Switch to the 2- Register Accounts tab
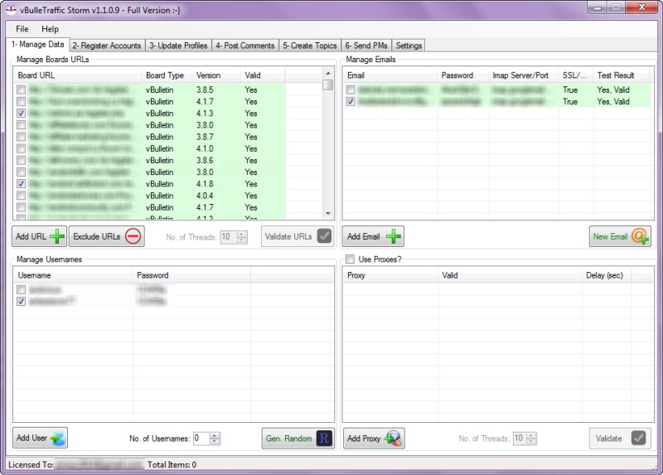Viewport: 663px width, 475px height. pos(108,46)
